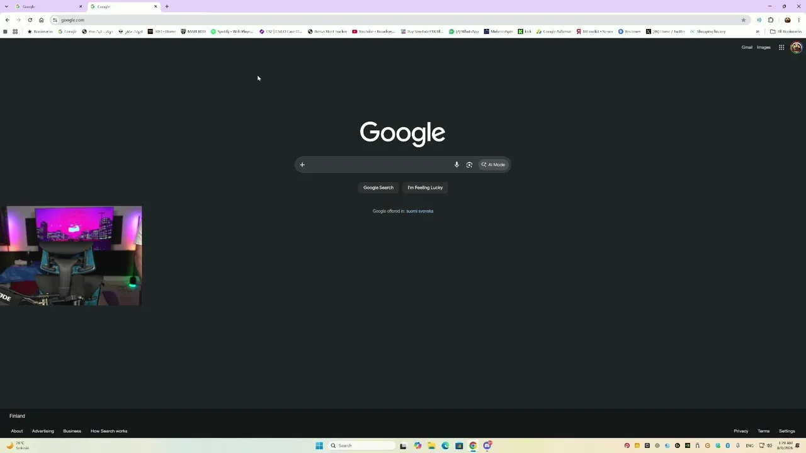Open the tab search arrow
The height and width of the screenshot is (453, 806).
[7, 6]
